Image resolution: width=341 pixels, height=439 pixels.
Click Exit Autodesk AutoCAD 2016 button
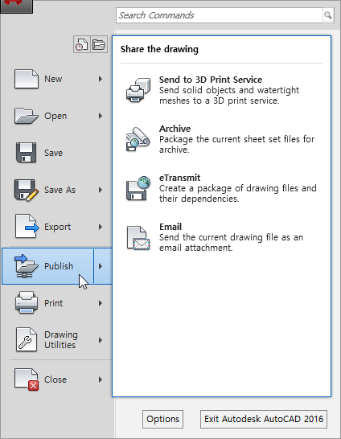click(264, 419)
